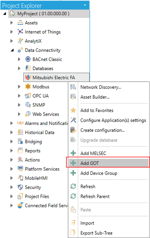The image size is (150, 238).
Task: Open the Project Explorer header dropdown arrow
Action: 85,5
